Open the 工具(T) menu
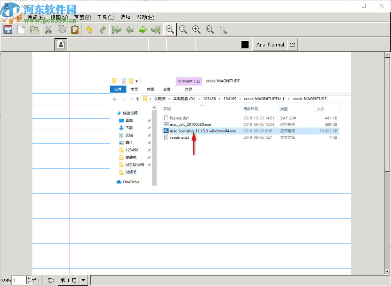The height and width of the screenshot is (286, 391). 105,18
